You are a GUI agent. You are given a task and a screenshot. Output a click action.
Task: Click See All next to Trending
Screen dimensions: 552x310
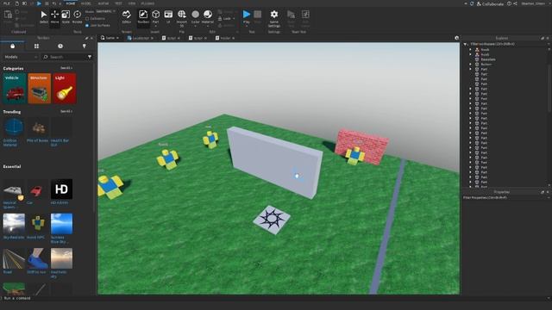pos(66,111)
